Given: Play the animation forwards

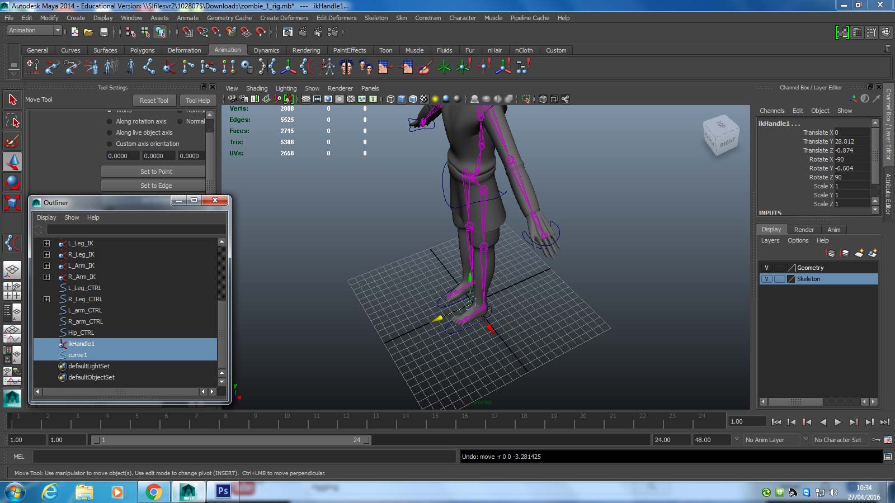Looking at the screenshot, I should [838, 422].
